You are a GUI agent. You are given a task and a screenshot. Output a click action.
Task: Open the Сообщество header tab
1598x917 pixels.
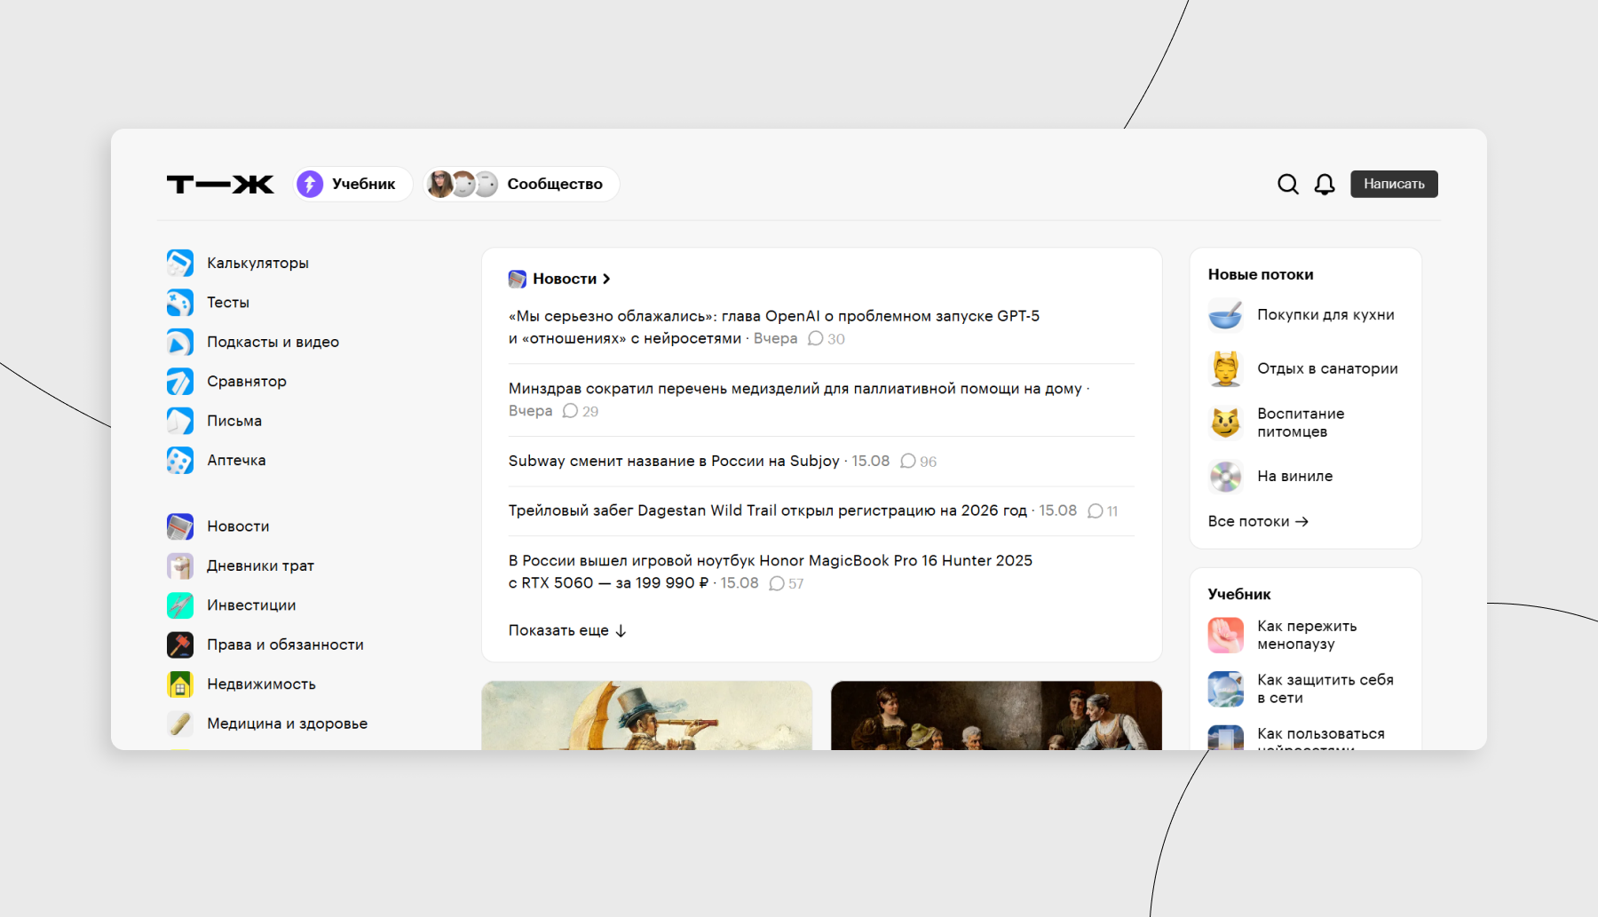coord(521,184)
